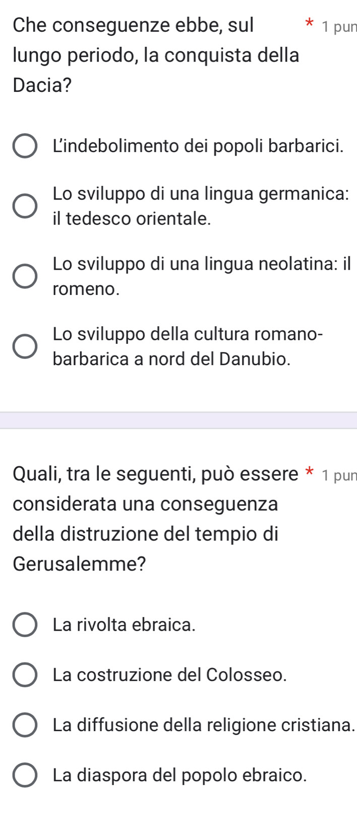Click the text "La diffusione della religione cristiana."
Screen dimensions: 357x825
(204, 725)
